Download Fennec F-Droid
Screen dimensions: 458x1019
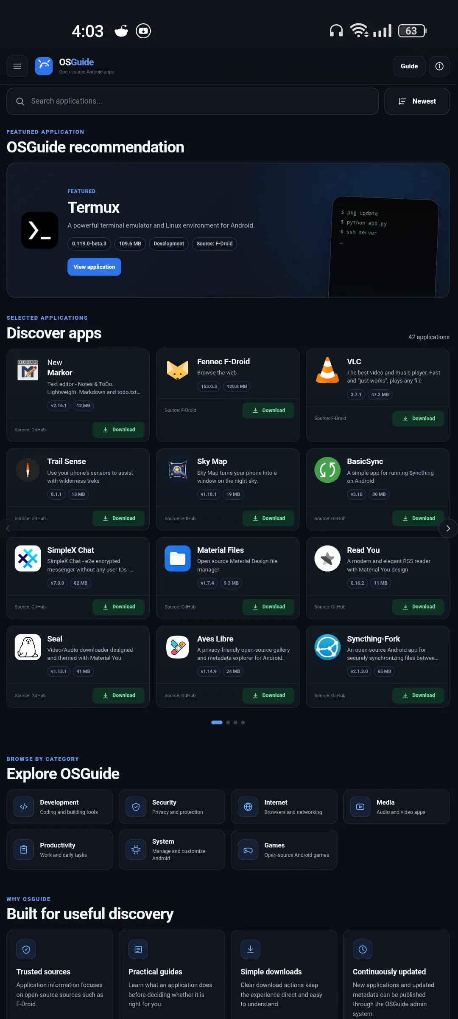pyautogui.click(x=268, y=411)
